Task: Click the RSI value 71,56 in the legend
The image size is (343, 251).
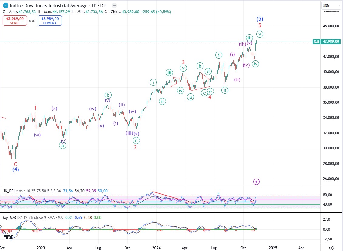Action: (x=68, y=191)
